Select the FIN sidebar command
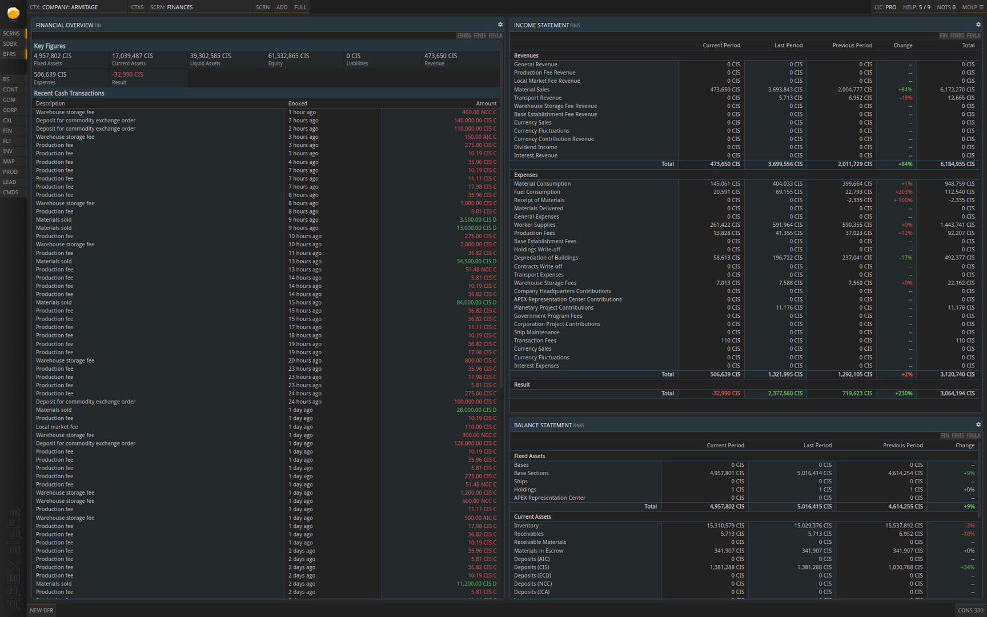987x617 pixels. pos(7,130)
